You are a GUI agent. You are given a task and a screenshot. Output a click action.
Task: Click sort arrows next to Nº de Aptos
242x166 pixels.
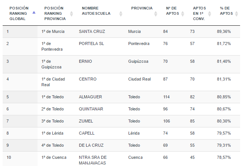[x=182, y=14]
